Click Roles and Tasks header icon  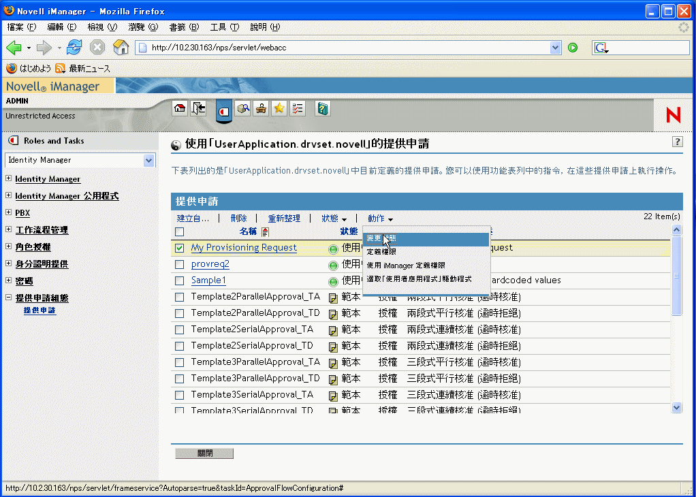click(x=14, y=141)
